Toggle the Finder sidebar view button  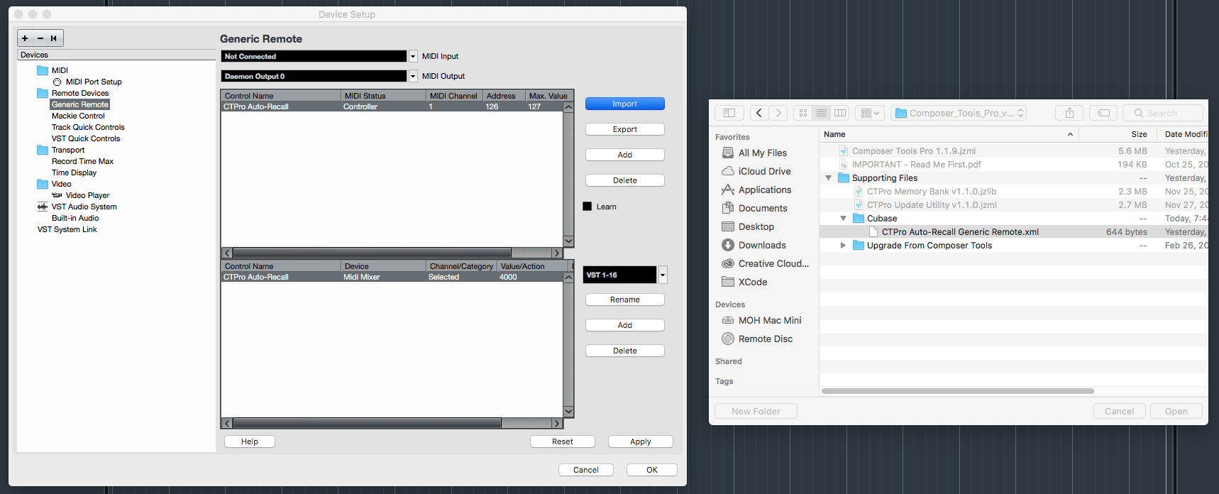tap(729, 113)
